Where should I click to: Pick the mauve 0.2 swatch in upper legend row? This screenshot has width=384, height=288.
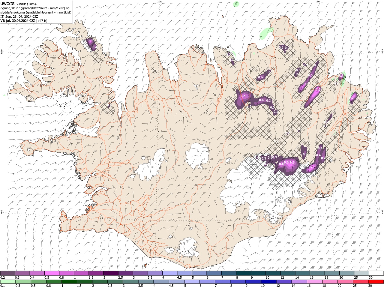coord(7,273)
